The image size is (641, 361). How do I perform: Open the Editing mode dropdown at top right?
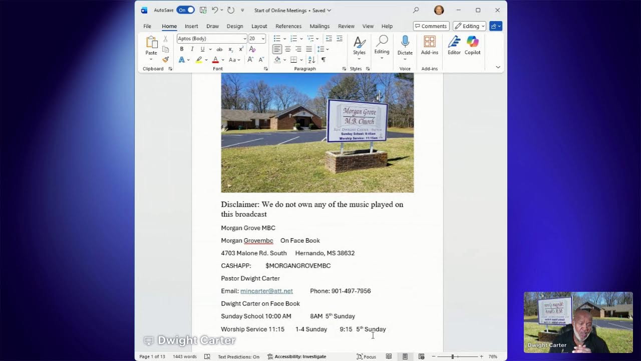tap(469, 26)
